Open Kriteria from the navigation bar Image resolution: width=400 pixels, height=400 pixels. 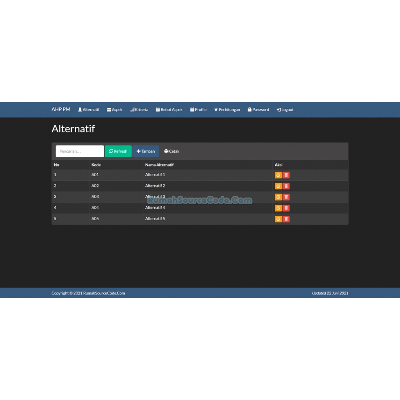(x=139, y=110)
